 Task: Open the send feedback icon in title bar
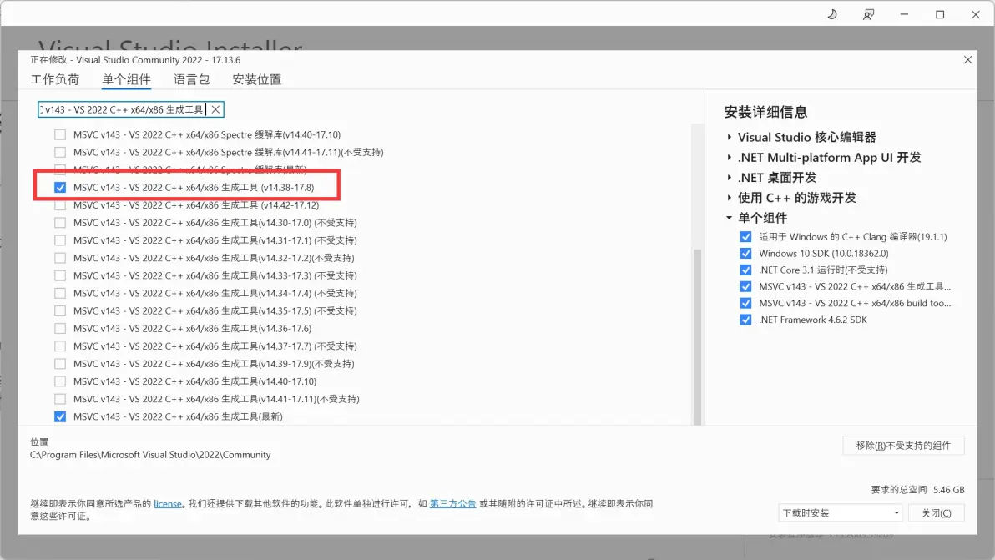[868, 14]
